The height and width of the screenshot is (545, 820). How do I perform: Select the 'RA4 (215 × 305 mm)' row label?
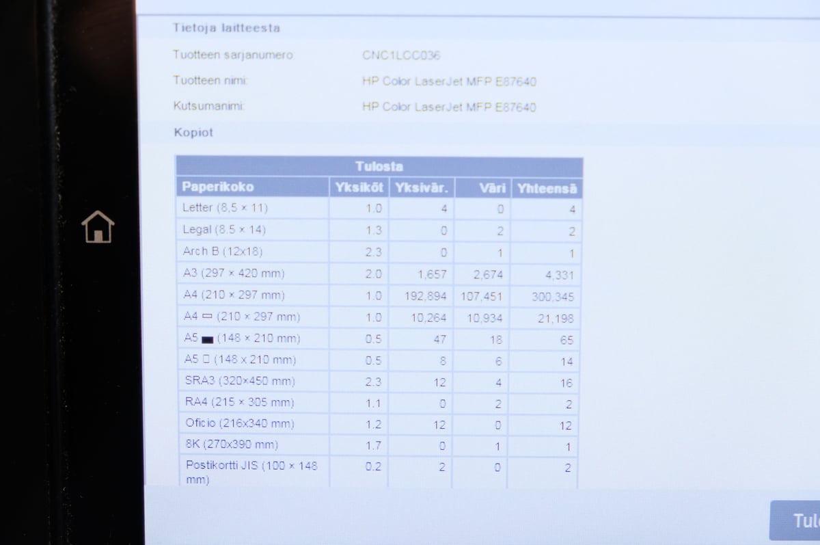239,401
